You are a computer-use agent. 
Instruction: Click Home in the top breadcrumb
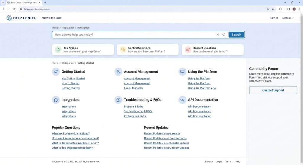pyautogui.click(x=55, y=28)
